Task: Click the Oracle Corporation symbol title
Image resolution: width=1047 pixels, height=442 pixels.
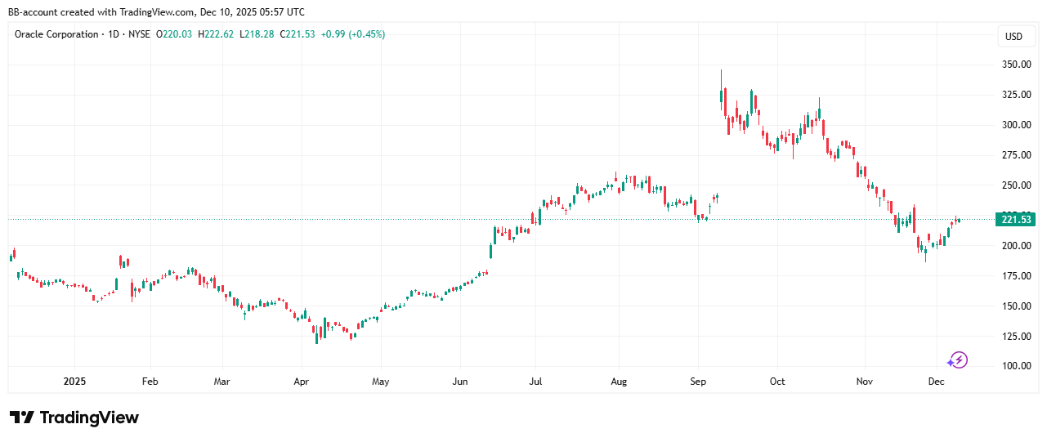Action: 57,34
